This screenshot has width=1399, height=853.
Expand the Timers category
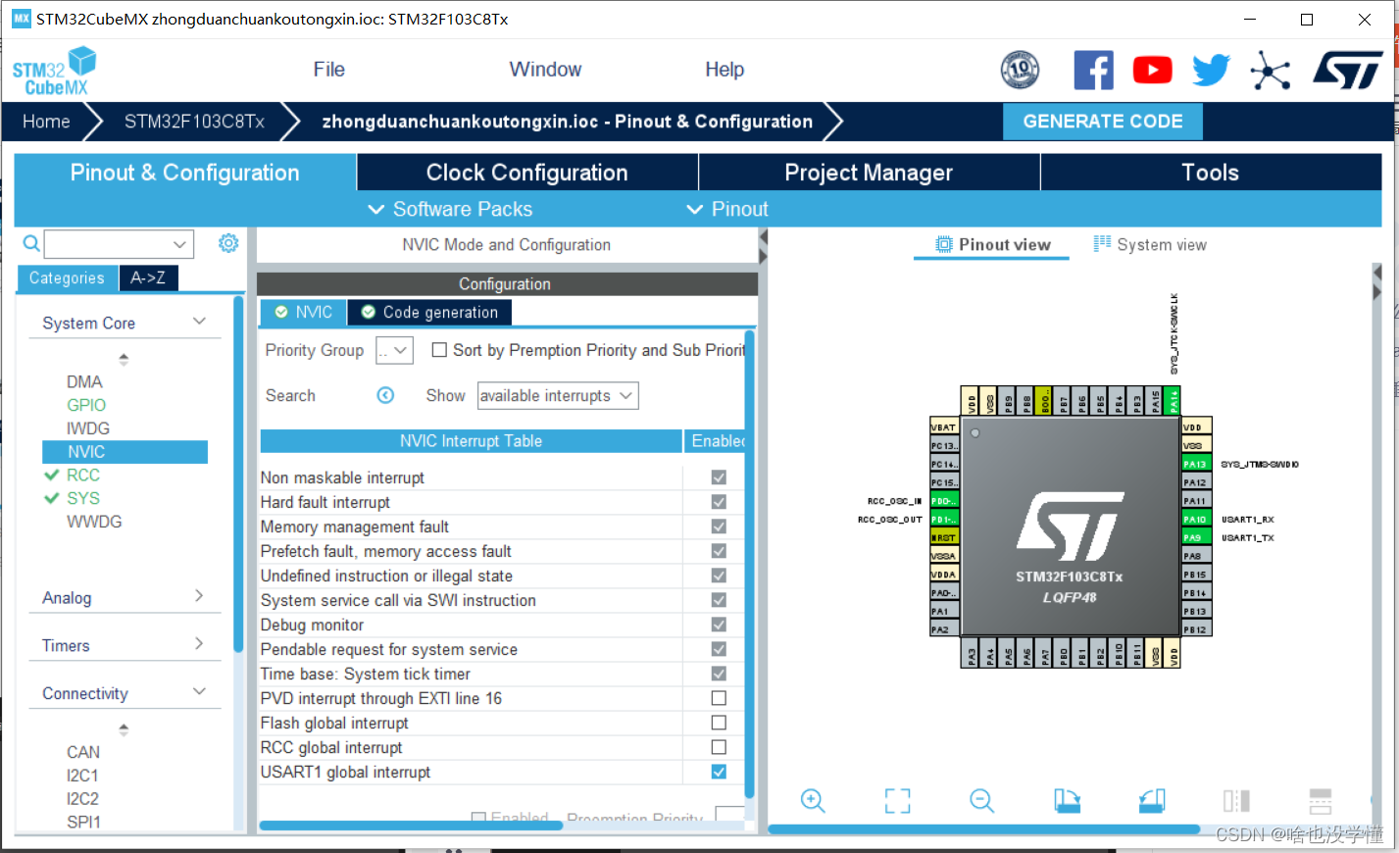point(199,644)
